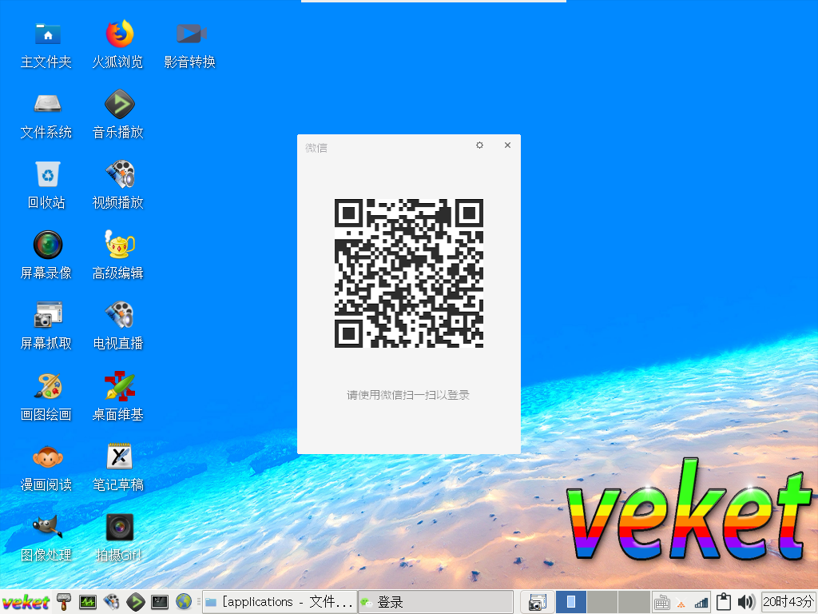
Task: Open 图像处理 GIMP image editor
Action: coord(47,527)
